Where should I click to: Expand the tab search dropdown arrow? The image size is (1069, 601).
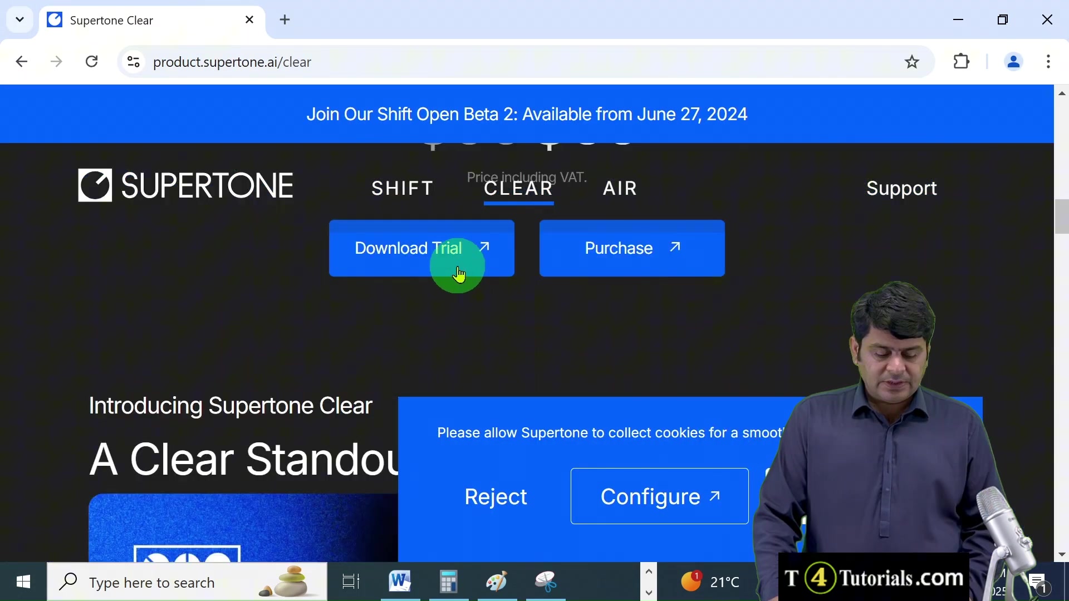(x=19, y=20)
